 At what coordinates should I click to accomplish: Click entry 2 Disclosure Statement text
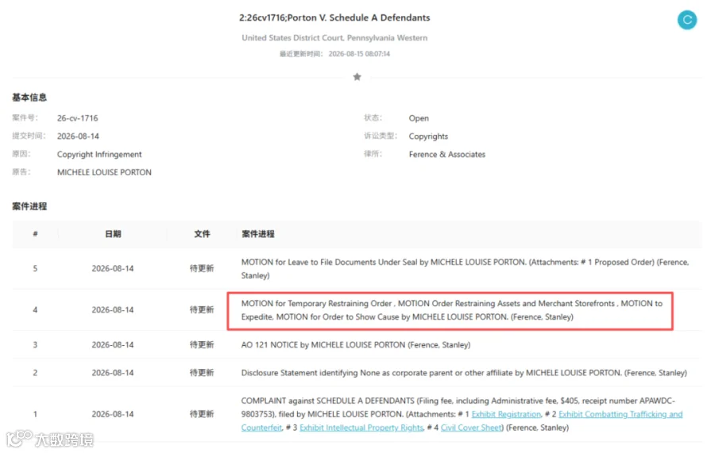(x=464, y=373)
